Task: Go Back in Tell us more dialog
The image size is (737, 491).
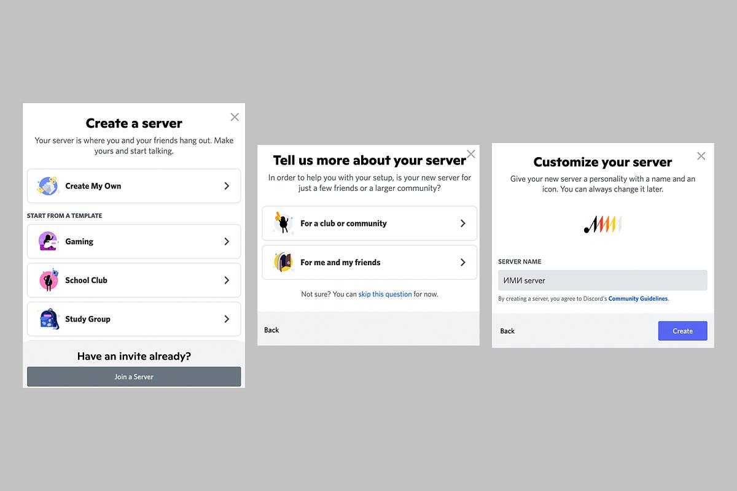Action: pyautogui.click(x=271, y=330)
